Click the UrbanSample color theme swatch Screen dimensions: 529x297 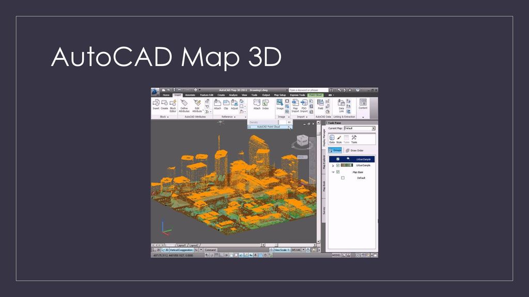pos(347,166)
